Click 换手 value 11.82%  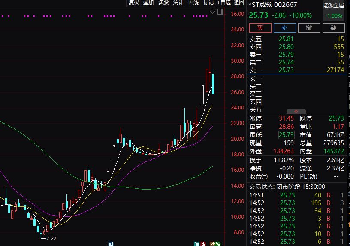click(x=284, y=161)
